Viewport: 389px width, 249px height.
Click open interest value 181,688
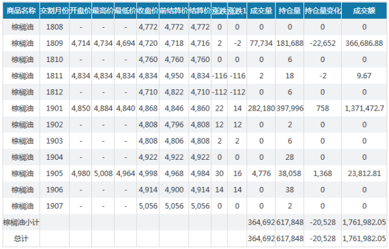pyautogui.click(x=290, y=43)
